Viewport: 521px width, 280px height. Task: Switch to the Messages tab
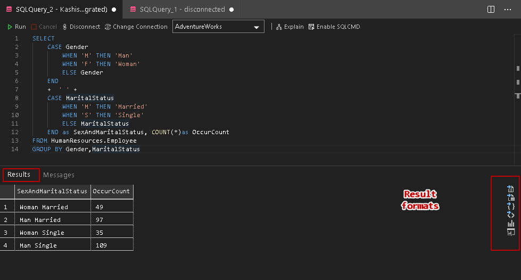pyautogui.click(x=59, y=175)
